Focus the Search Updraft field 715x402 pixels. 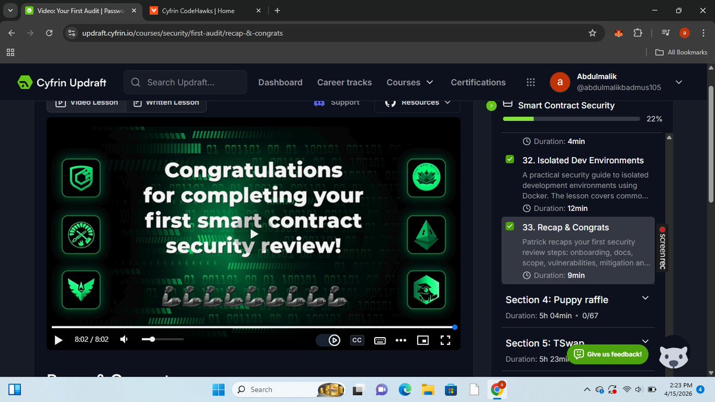pos(185,82)
